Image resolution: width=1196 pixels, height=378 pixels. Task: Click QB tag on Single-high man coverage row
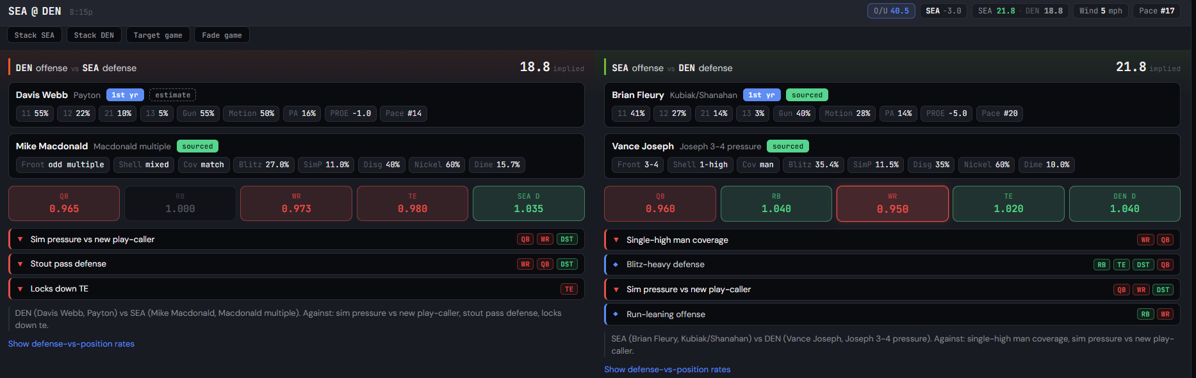point(1165,240)
